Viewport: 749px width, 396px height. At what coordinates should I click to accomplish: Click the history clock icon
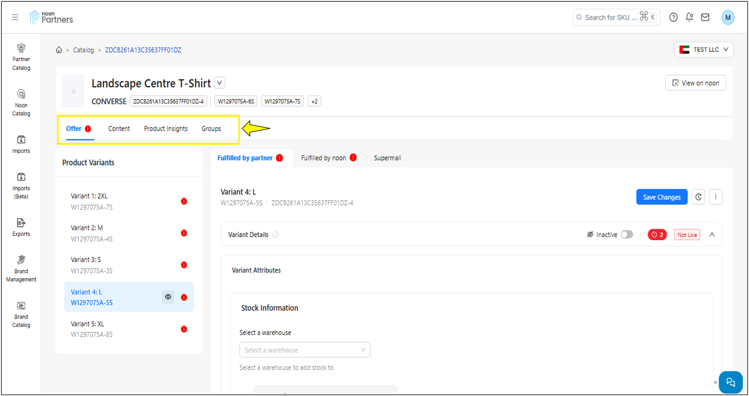click(699, 197)
